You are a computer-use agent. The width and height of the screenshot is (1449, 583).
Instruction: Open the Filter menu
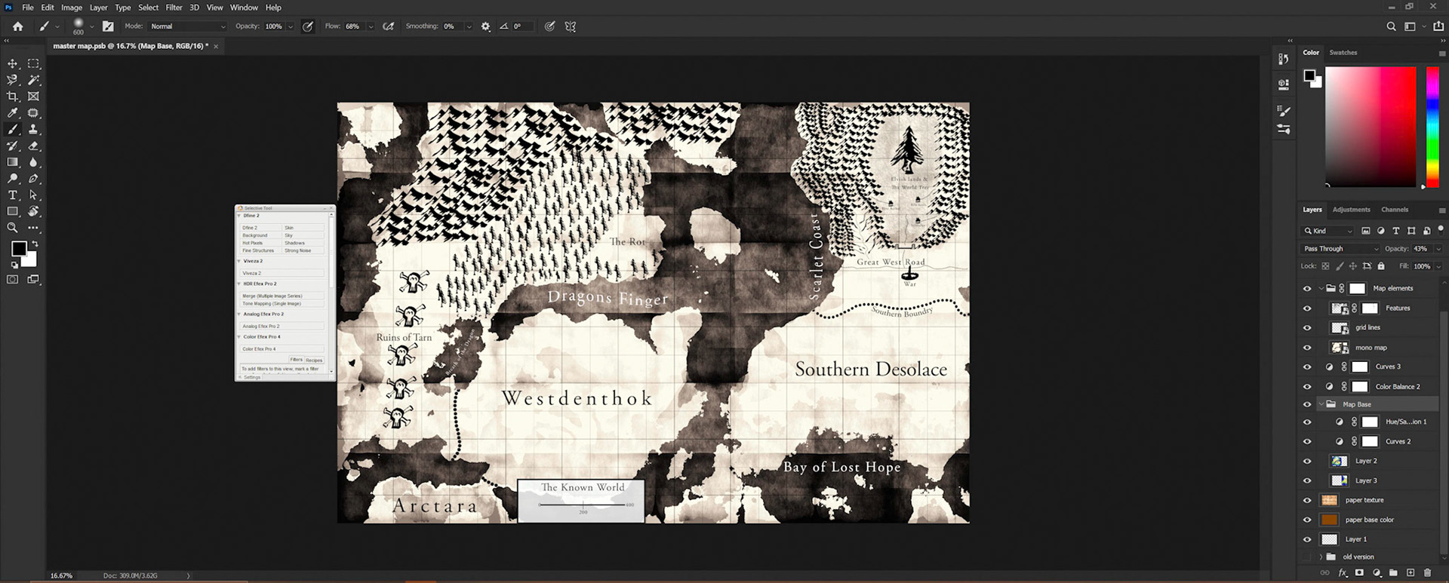(174, 8)
